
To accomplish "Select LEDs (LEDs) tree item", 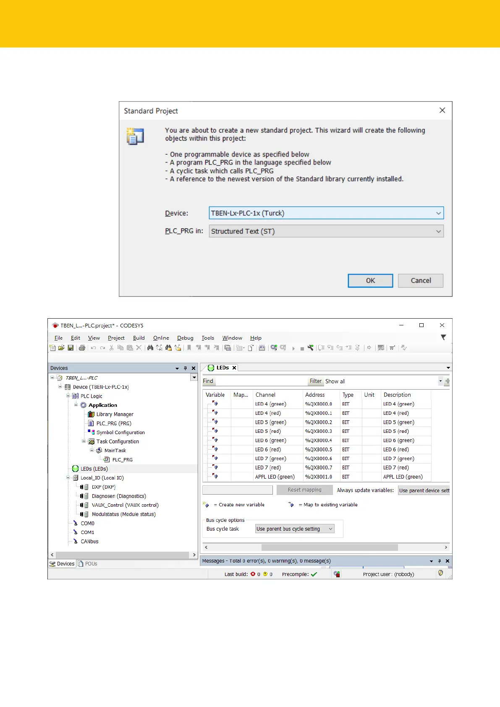I will tap(94, 469).
